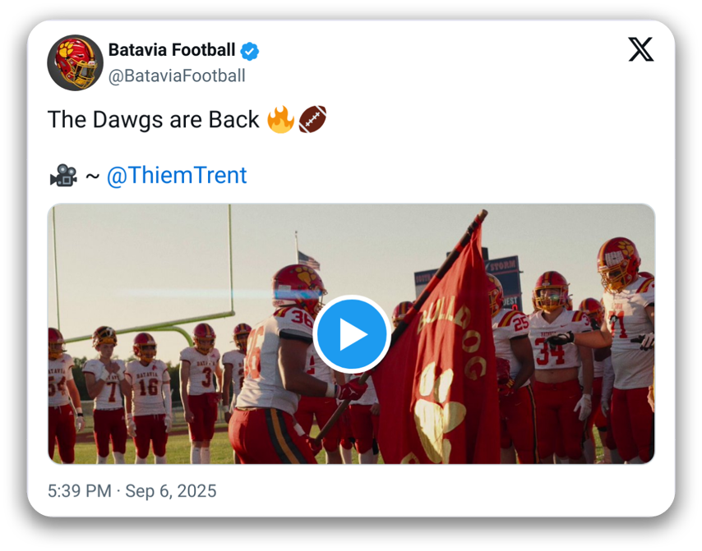Viewport: 702px width, 551px height.
Task: Click the football emoji in the tweet
Action: coord(312,120)
